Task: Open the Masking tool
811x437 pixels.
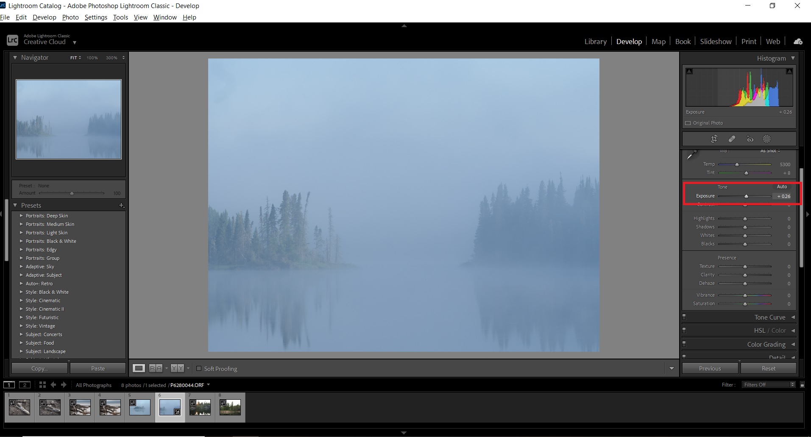Action: click(767, 139)
